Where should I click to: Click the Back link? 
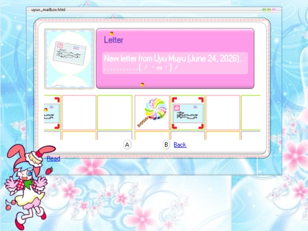(x=180, y=145)
